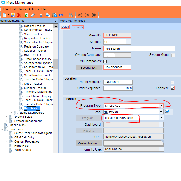Click the Order Sequence field
The height and width of the screenshot is (181, 181).
[118, 88]
